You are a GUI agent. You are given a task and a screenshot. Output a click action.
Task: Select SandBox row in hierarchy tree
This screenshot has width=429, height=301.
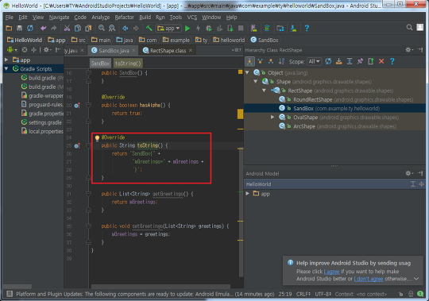click(x=334, y=109)
